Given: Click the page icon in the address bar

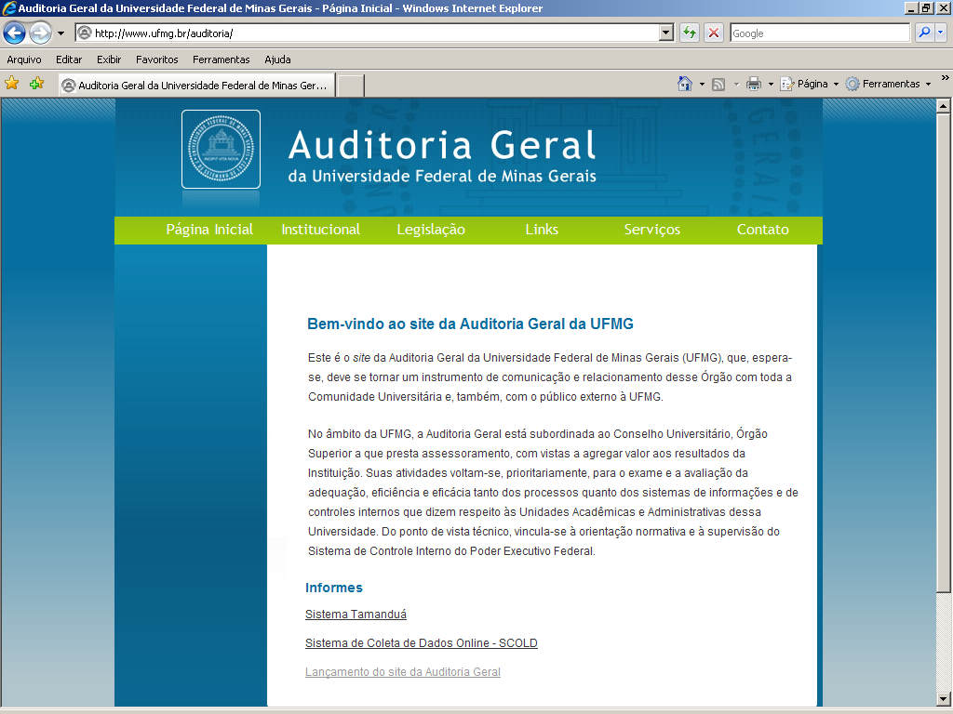Looking at the screenshot, I should [85, 33].
